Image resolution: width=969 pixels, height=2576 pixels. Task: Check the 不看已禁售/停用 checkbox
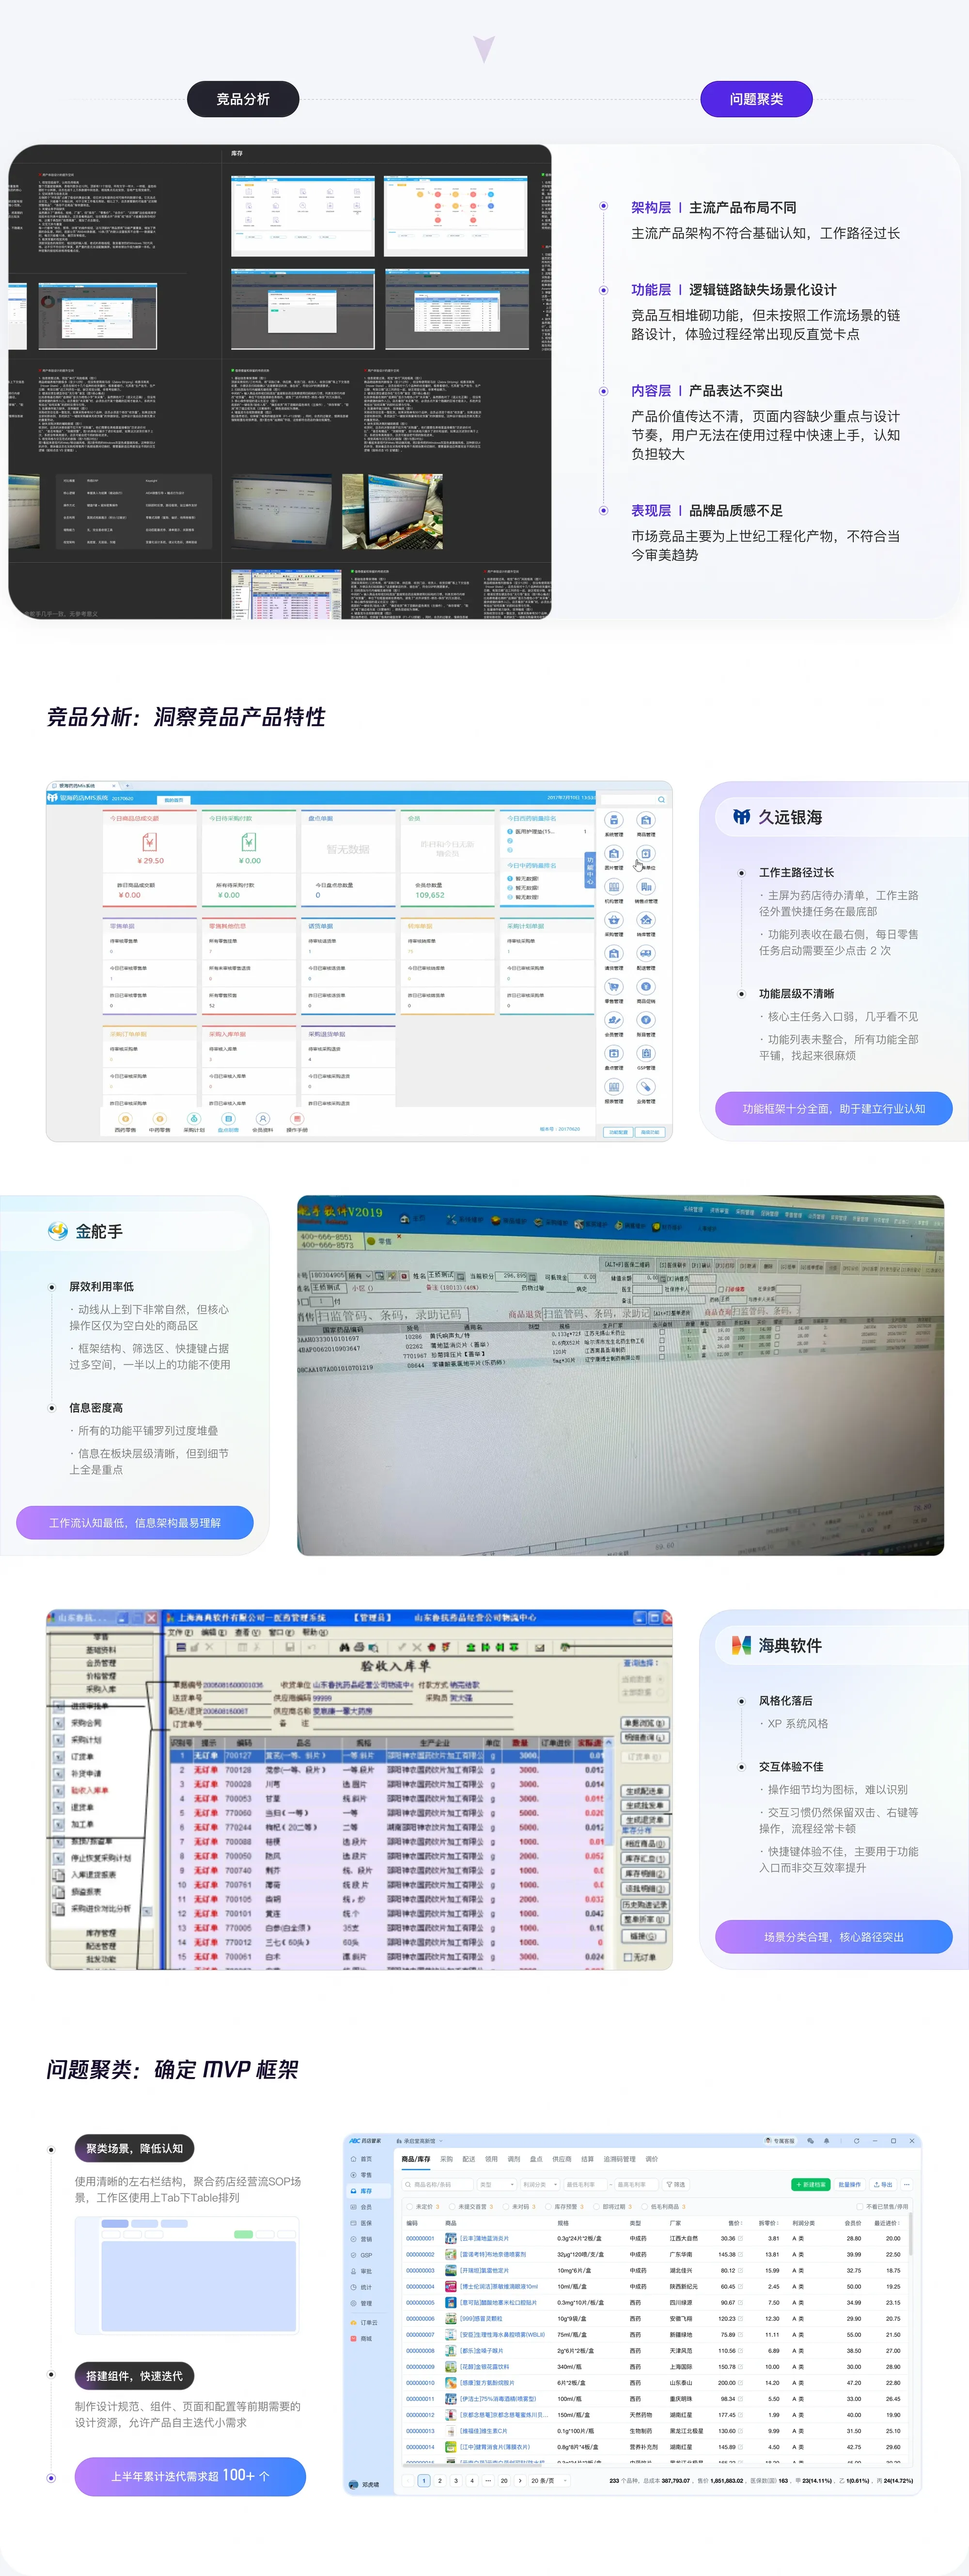click(x=860, y=2207)
